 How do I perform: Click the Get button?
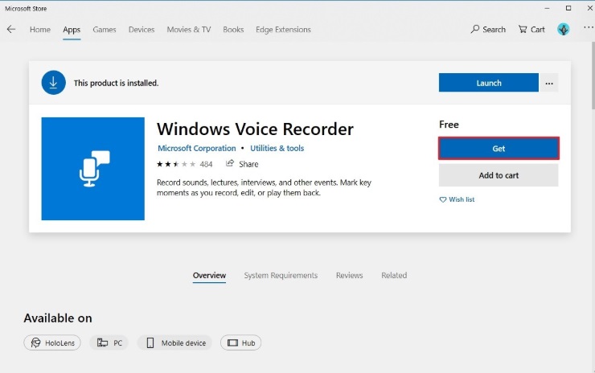(499, 149)
